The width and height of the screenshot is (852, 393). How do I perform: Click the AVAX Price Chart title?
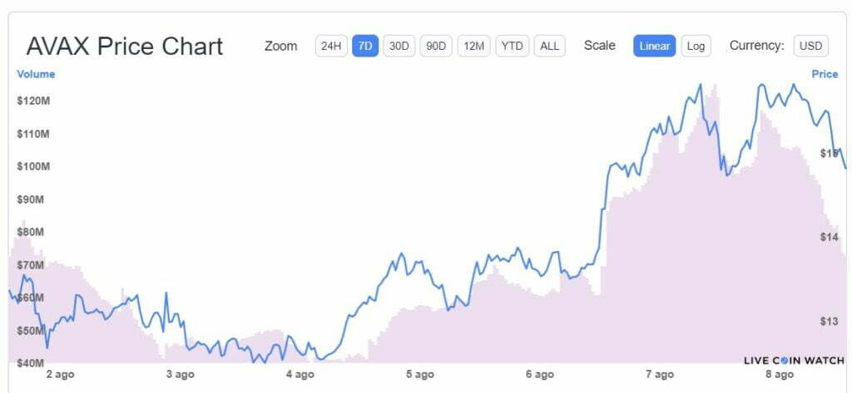125,46
